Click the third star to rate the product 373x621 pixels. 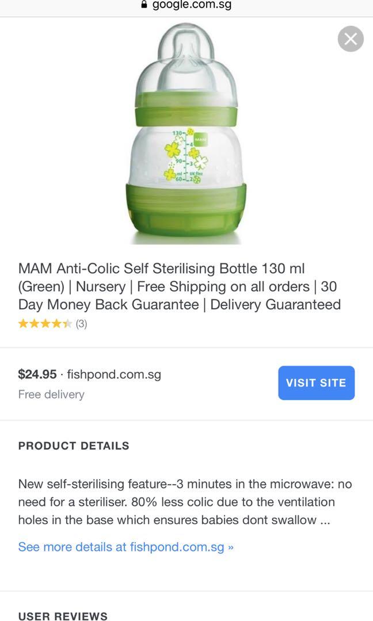coord(46,324)
